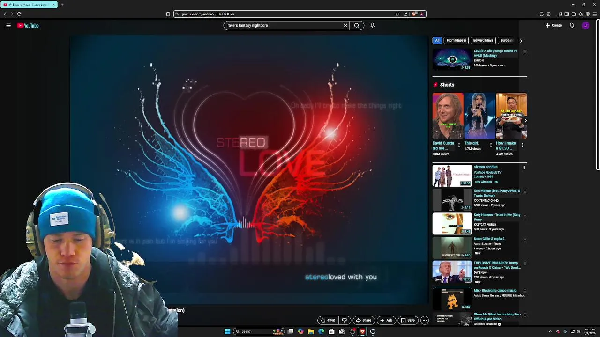
Task: Go back in the browser
Action: pos(5,14)
